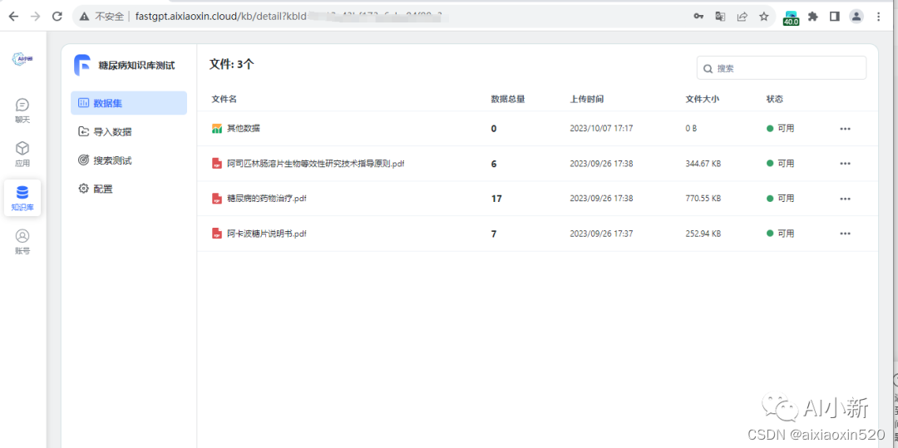Click the 文件名 column header
This screenshot has width=898, height=448.
(224, 99)
